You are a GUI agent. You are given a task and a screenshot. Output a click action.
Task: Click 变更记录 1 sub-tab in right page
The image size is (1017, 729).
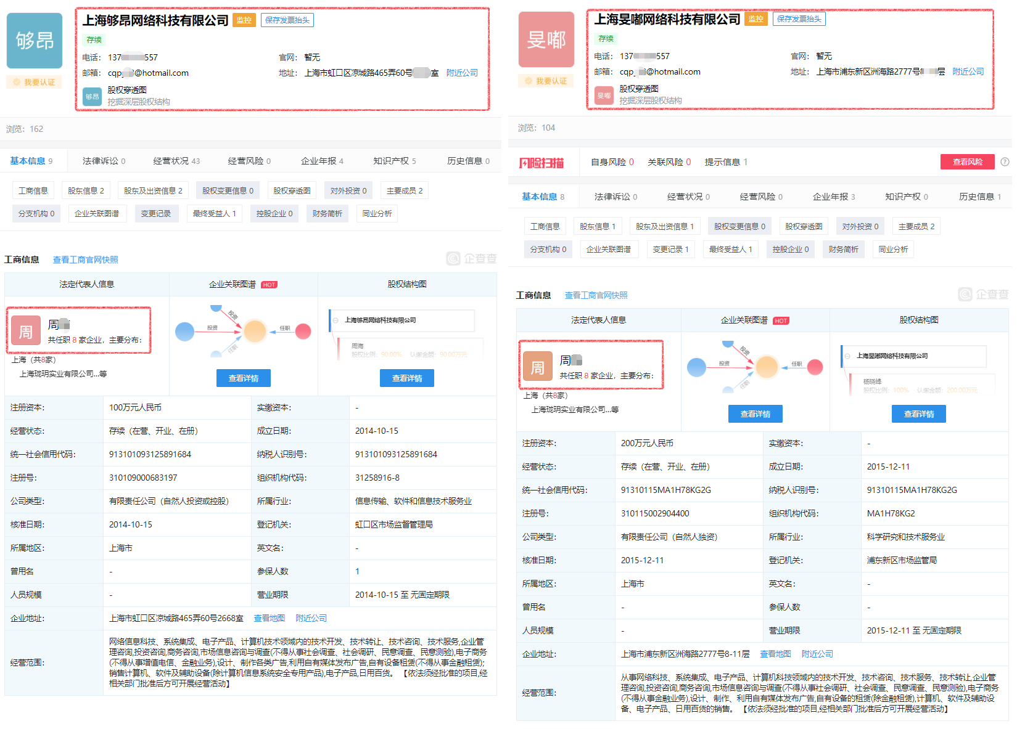(671, 249)
